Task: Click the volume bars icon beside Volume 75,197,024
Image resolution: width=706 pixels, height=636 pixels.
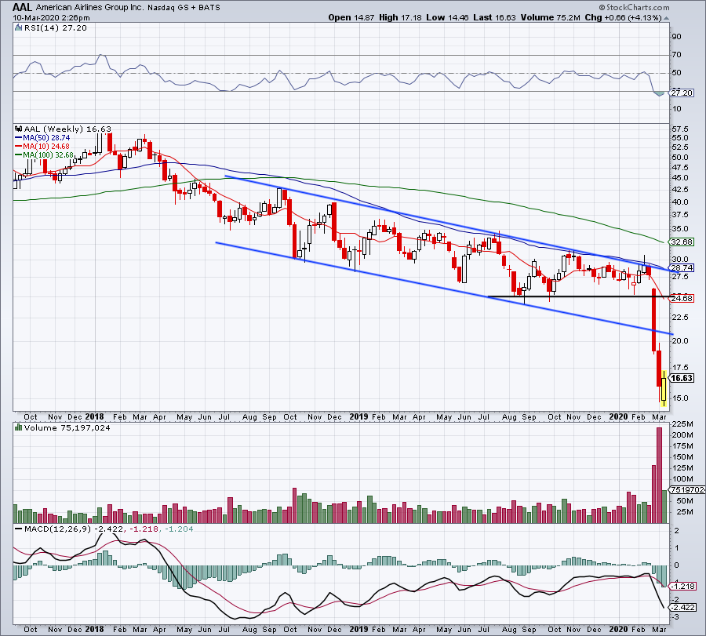Action: [18, 428]
